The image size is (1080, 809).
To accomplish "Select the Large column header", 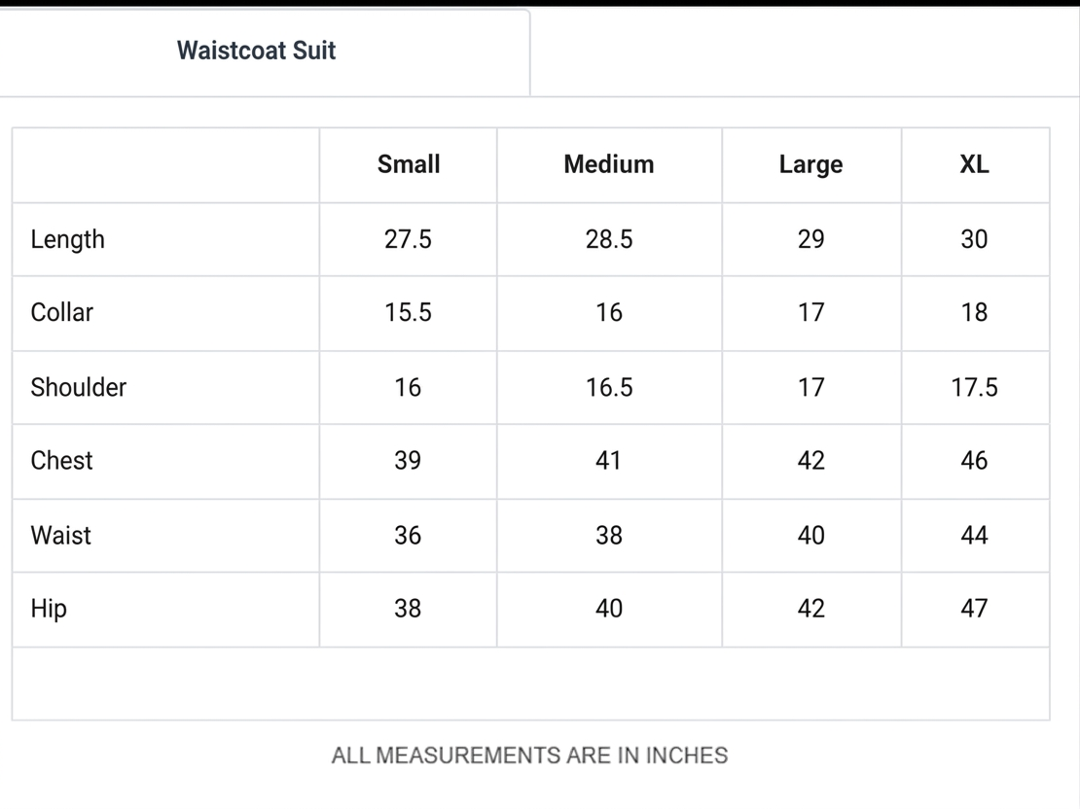I will click(810, 165).
